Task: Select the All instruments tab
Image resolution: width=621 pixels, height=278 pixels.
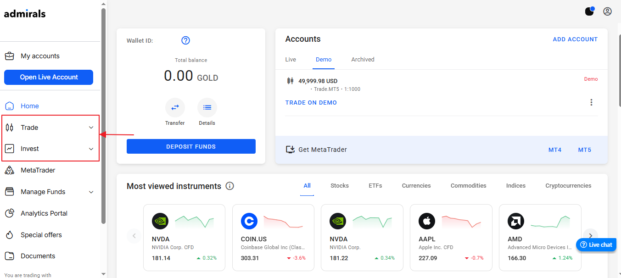Action: 307,186
